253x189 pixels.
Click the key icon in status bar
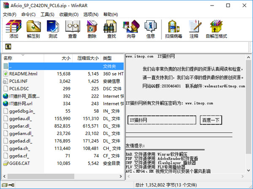pos(11,185)
